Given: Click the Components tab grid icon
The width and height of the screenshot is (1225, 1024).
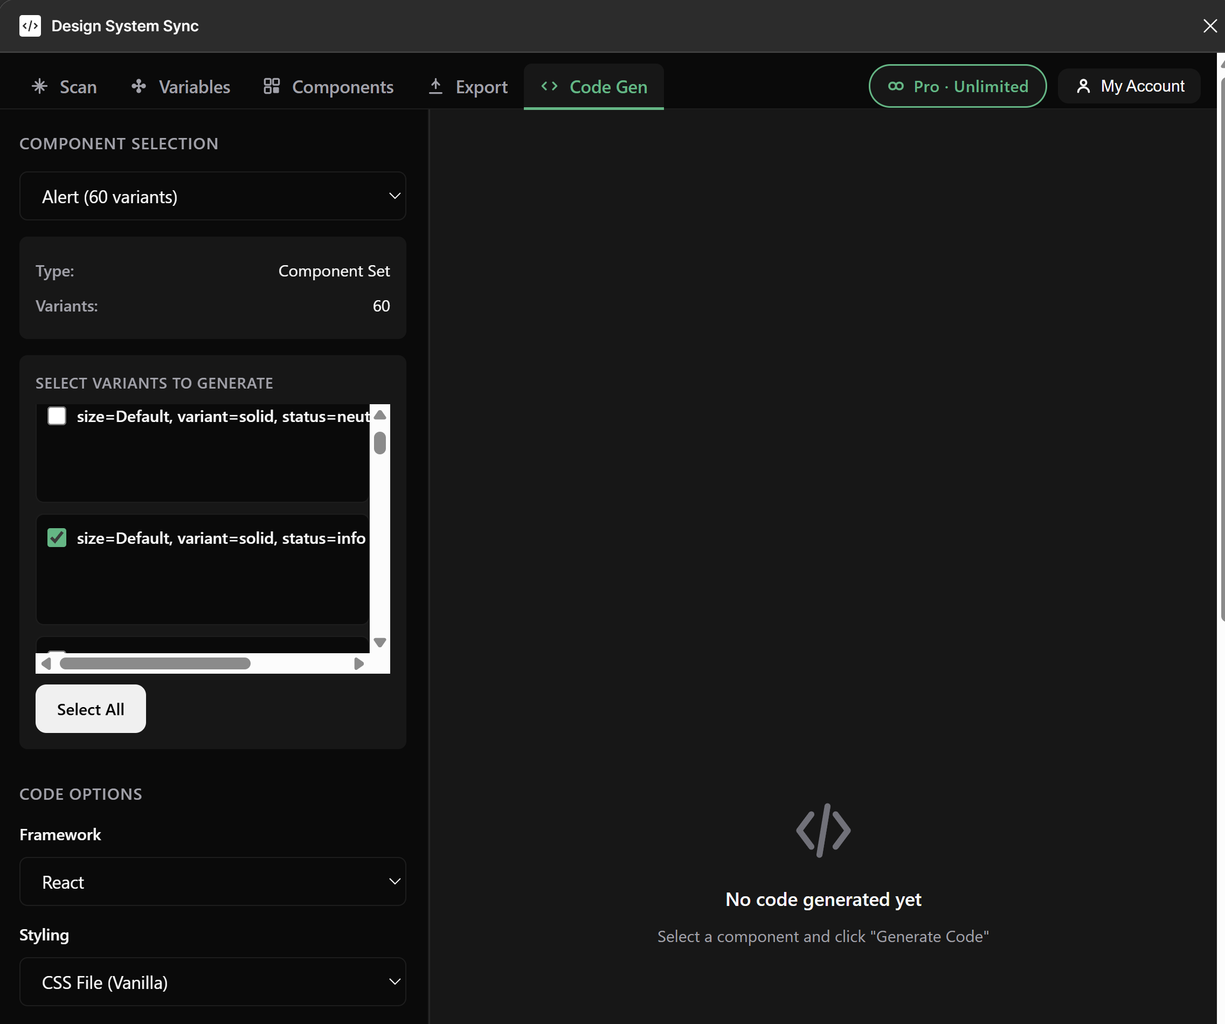Looking at the screenshot, I should click(272, 86).
